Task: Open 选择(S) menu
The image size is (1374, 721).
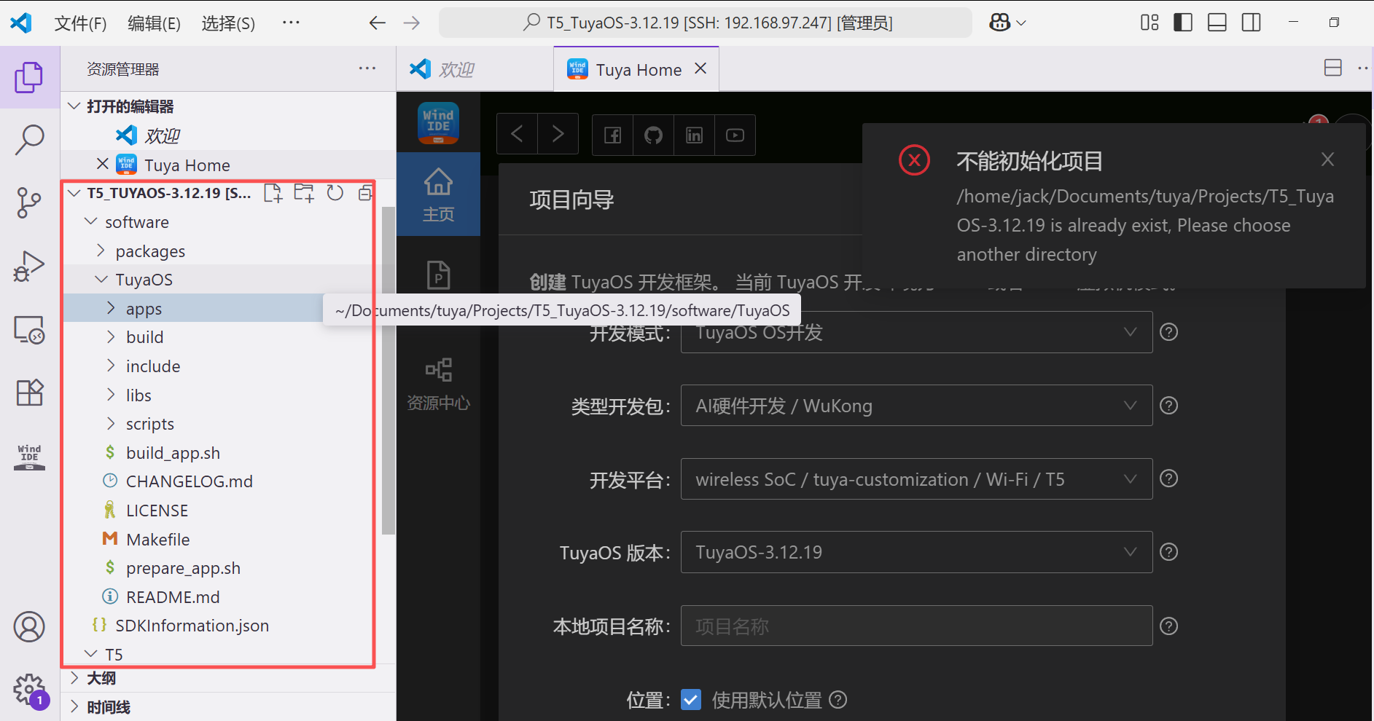Action: 228,23
